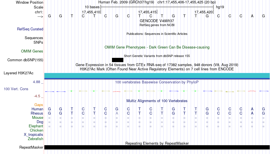The height and width of the screenshot is (154, 270).
Task: Click 'Repeating Elements by RepeatMasker' title
Action: click(157, 143)
